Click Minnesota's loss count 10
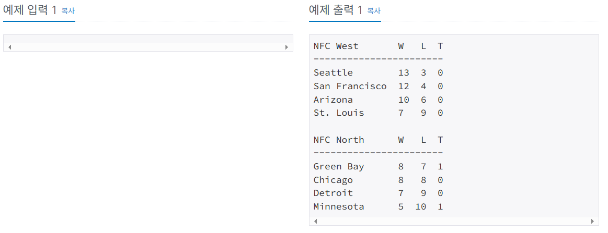The width and height of the screenshot is (608, 233). click(421, 207)
